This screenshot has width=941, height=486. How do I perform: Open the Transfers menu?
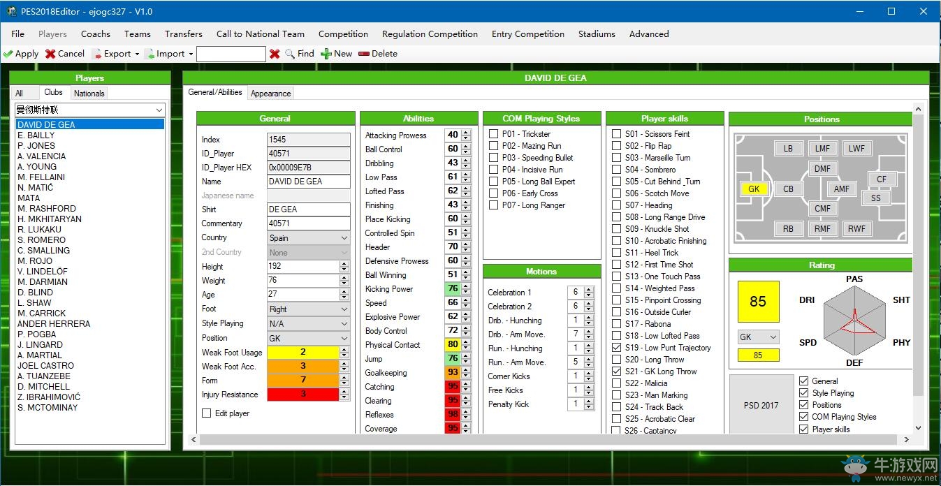click(184, 34)
